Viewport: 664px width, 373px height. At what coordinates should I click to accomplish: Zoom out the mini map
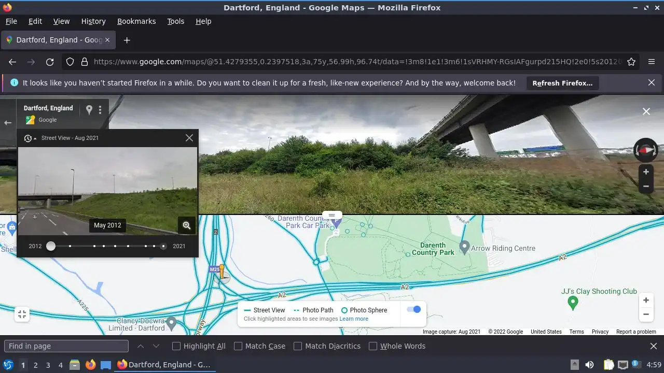(x=646, y=314)
